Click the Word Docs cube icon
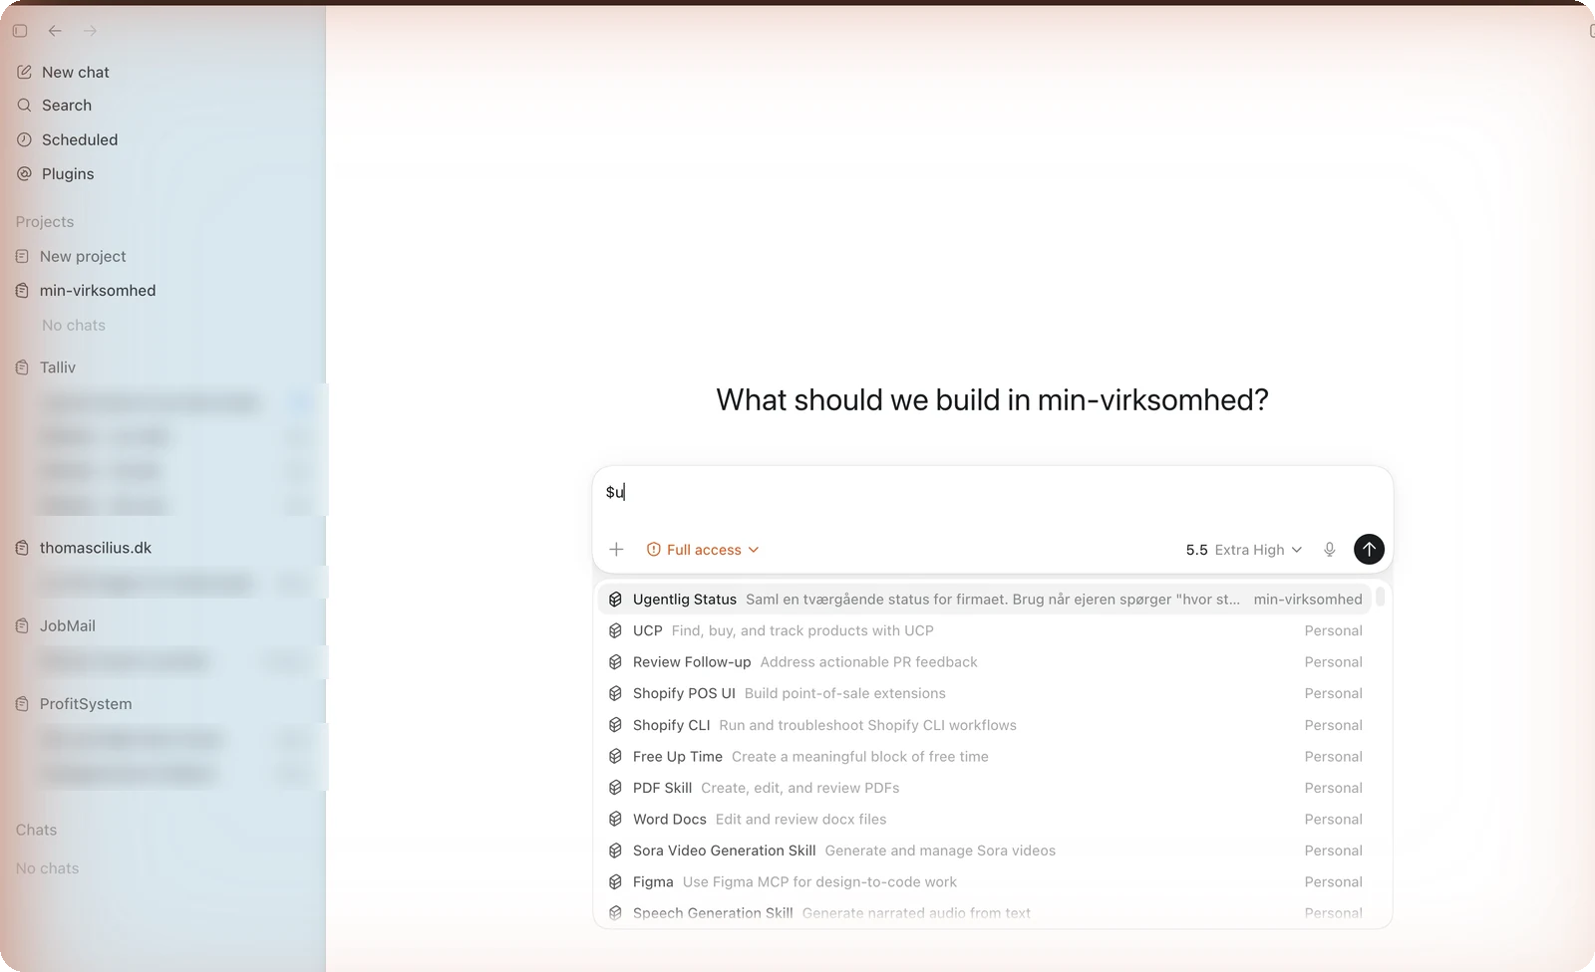The image size is (1595, 972). pos(615,819)
